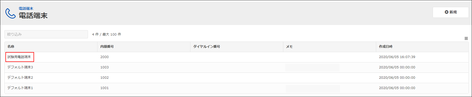Open the hamburger column menu icon

(466, 38)
